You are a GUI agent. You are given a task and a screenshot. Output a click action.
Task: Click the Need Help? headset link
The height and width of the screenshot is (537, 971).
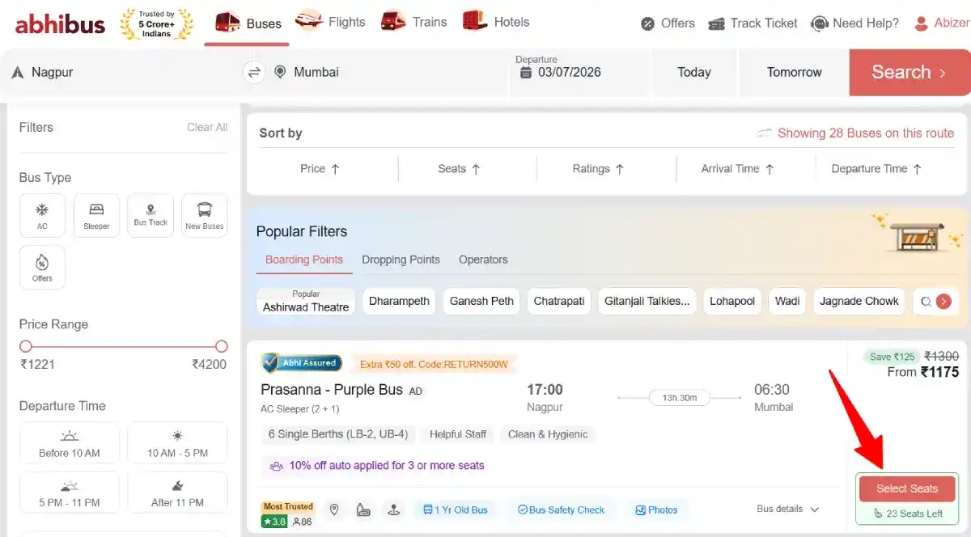[854, 23]
